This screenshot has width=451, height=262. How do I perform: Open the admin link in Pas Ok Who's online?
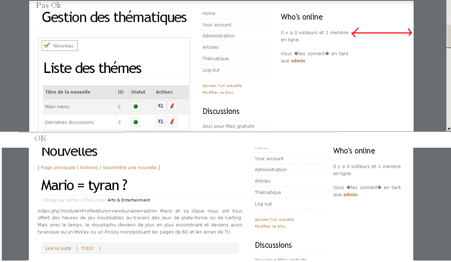coord(298,61)
